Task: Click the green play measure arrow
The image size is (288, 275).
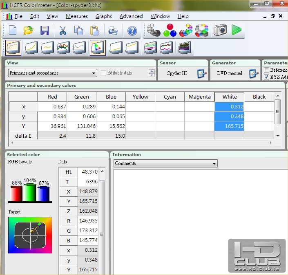Action: (x=236, y=30)
